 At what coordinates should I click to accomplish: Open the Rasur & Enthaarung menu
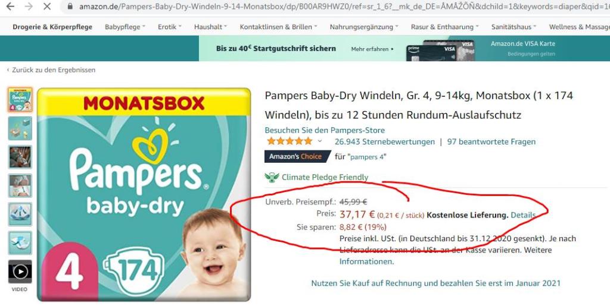point(444,27)
